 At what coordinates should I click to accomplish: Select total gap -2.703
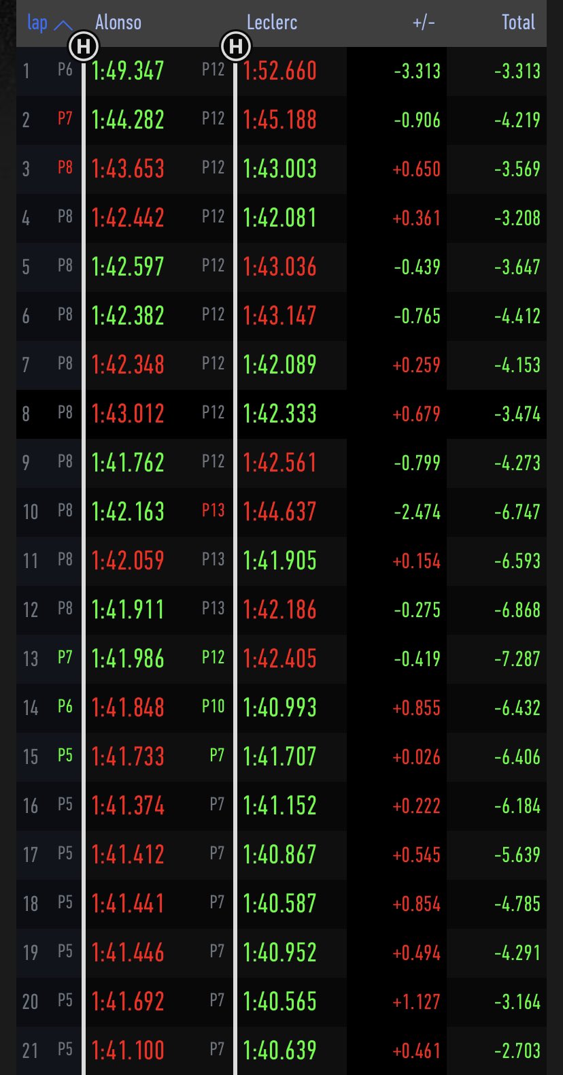(x=517, y=1051)
